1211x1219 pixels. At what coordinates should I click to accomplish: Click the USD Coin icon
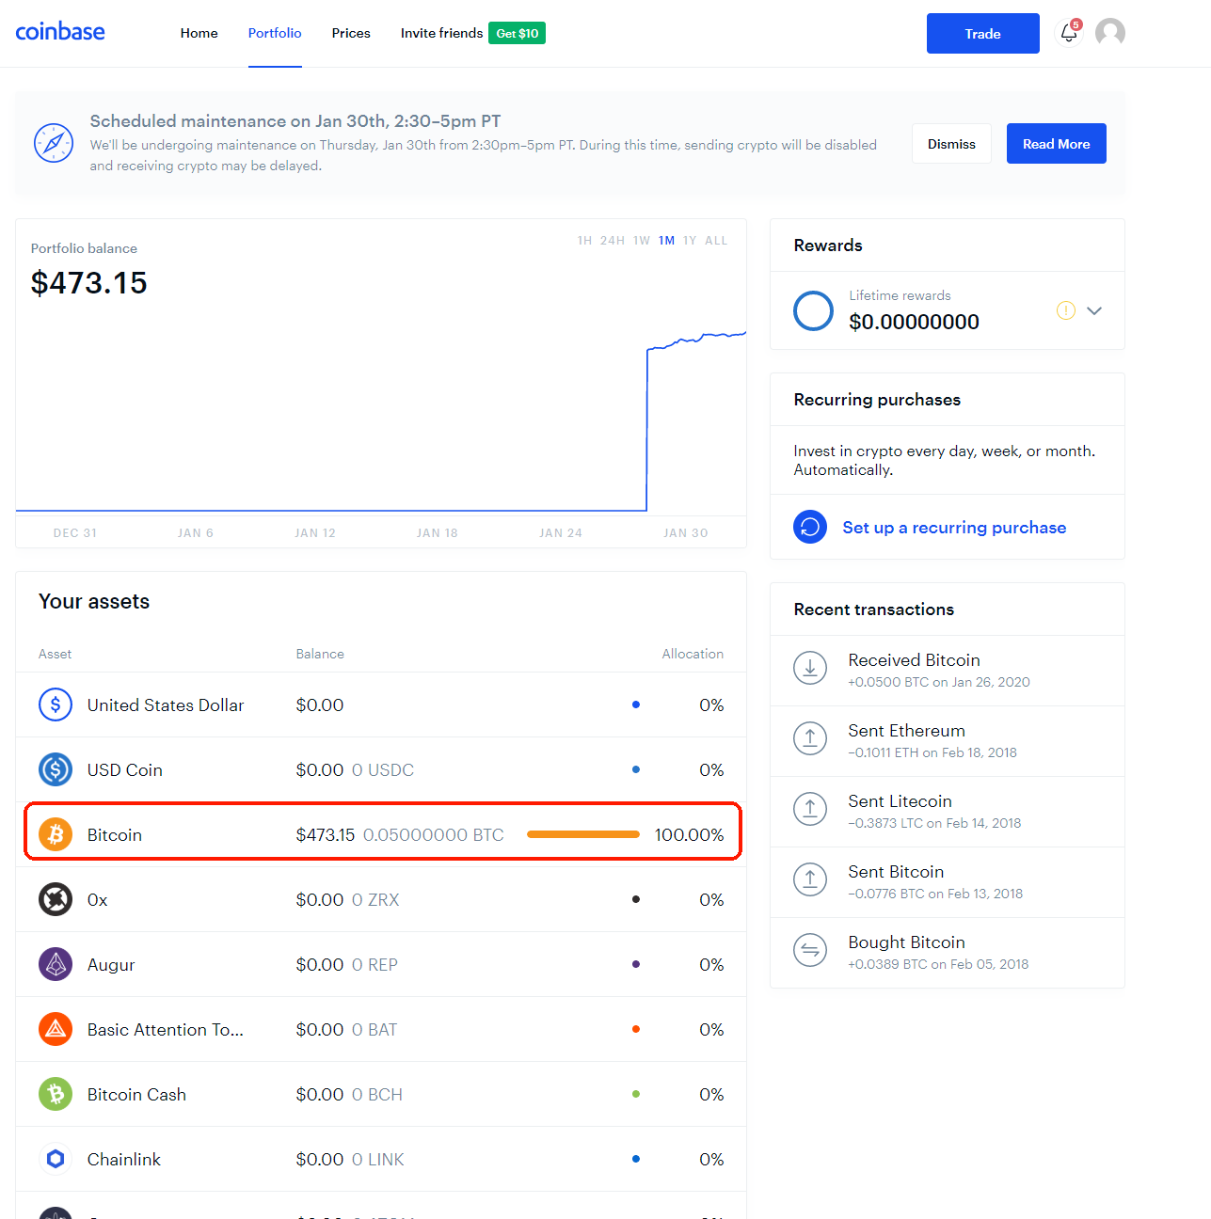tap(56, 769)
